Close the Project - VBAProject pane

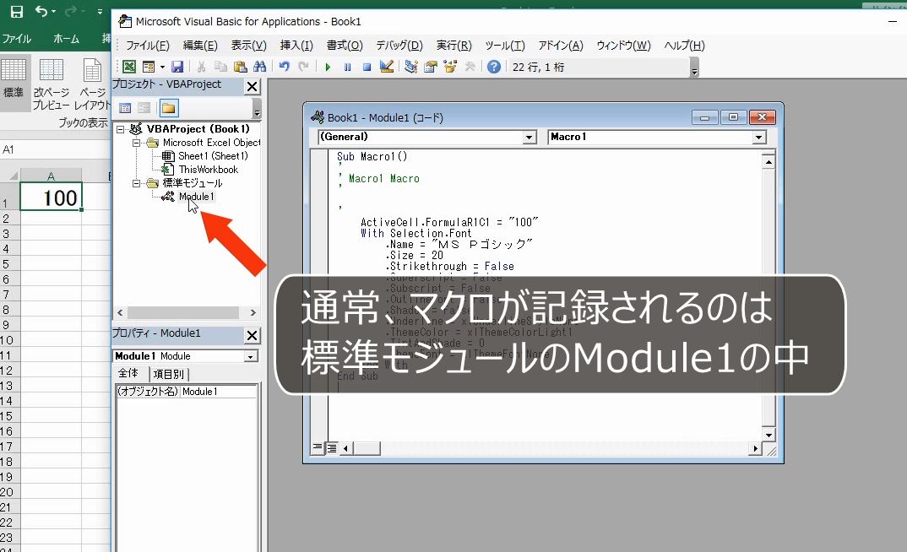pyautogui.click(x=253, y=87)
